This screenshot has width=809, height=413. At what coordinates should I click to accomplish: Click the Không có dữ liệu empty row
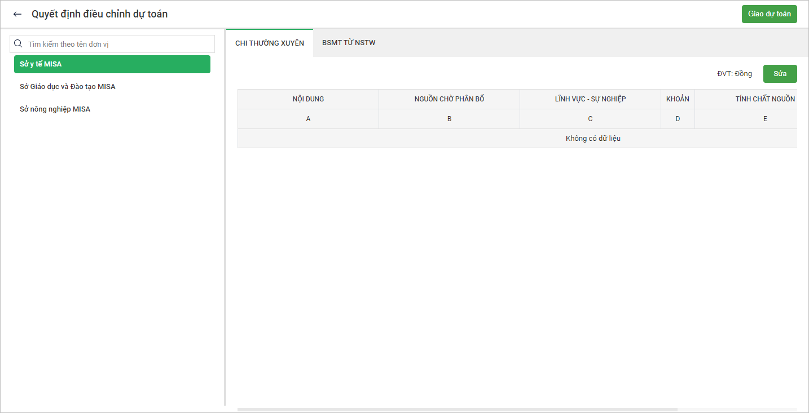(x=593, y=139)
